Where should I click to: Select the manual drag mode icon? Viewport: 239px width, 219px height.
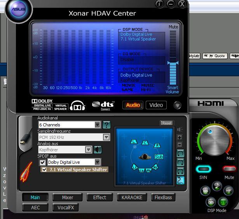pos(180,180)
